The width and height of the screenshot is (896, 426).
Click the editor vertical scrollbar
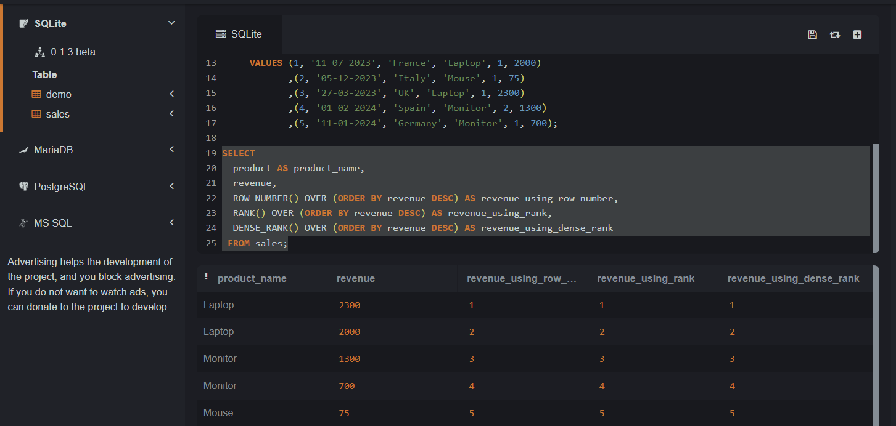(x=876, y=198)
